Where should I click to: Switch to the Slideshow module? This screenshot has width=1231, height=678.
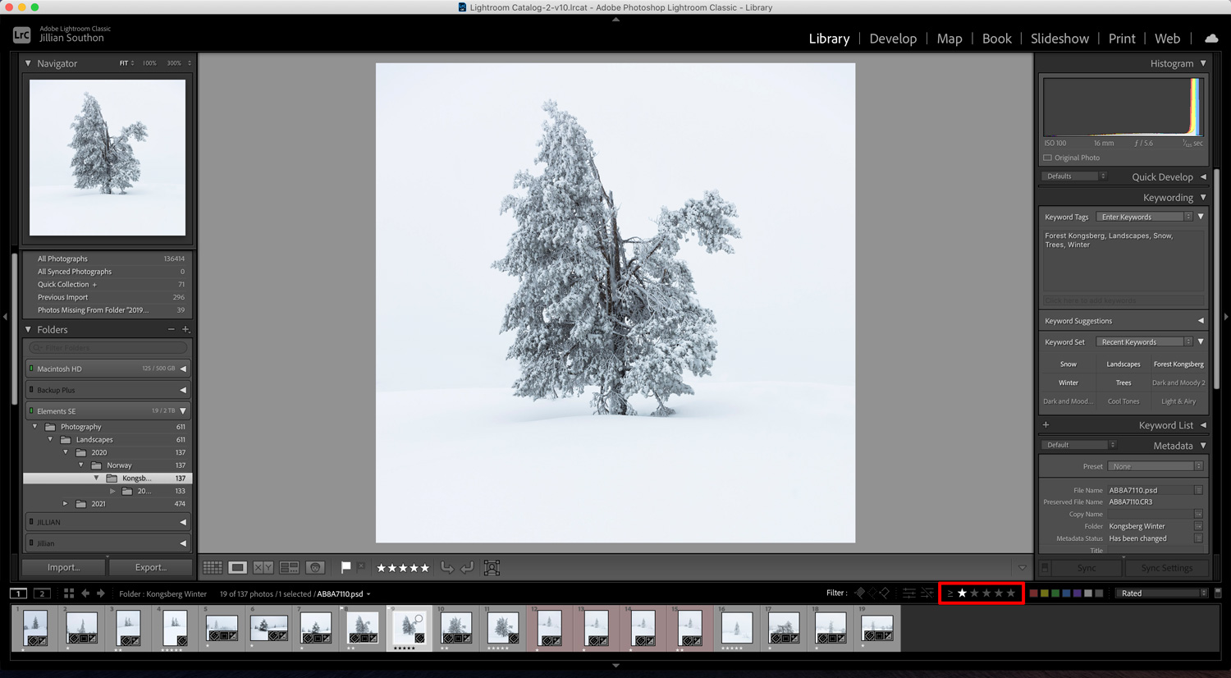[x=1059, y=39]
